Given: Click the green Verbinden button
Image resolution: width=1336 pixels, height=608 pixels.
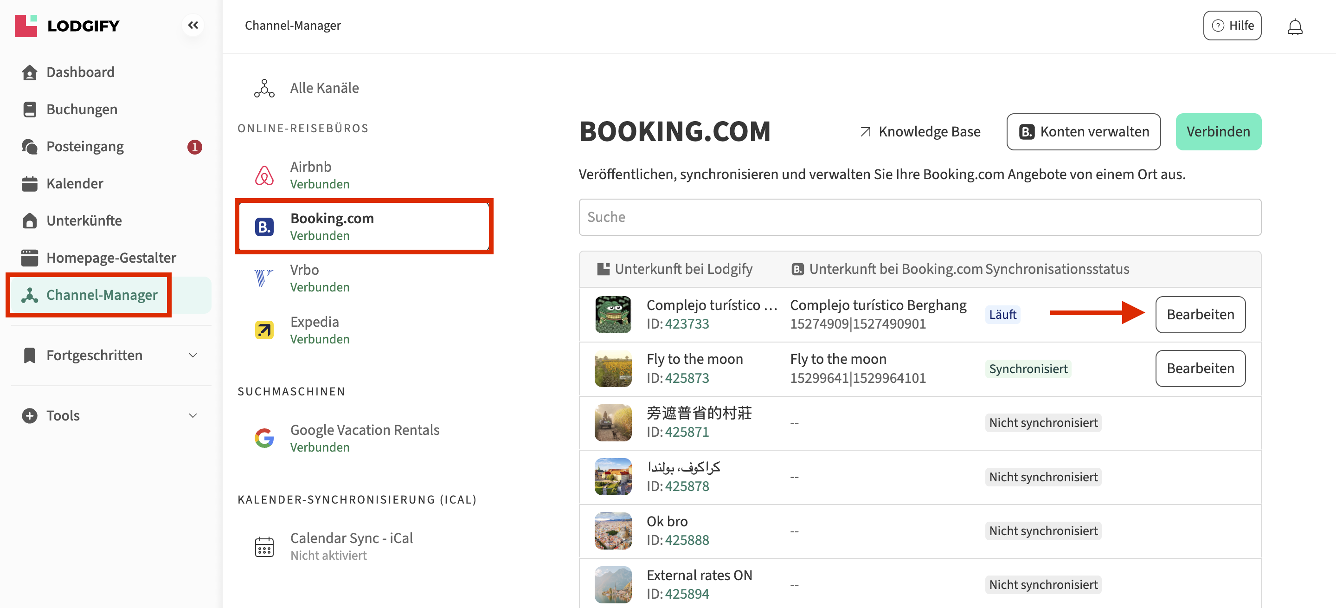Looking at the screenshot, I should pyautogui.click(x=1218, y=132).
